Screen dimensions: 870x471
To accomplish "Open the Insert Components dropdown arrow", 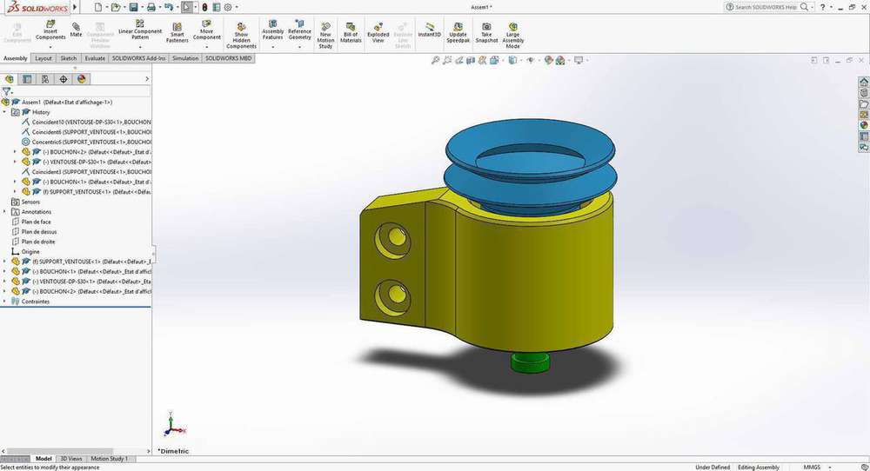I will pos(50,47).
